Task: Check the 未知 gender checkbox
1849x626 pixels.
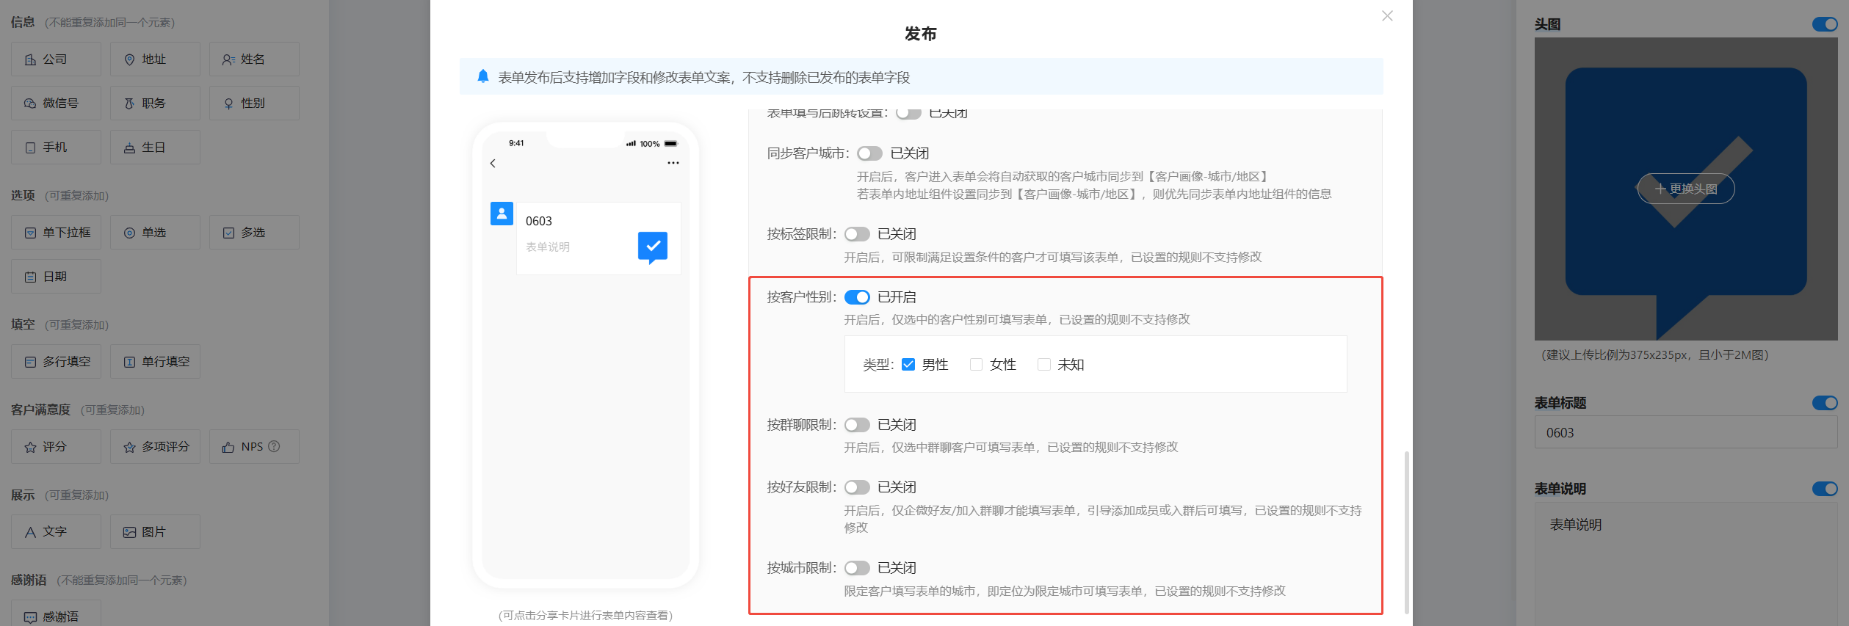Action: click(x=1043, y=365)
